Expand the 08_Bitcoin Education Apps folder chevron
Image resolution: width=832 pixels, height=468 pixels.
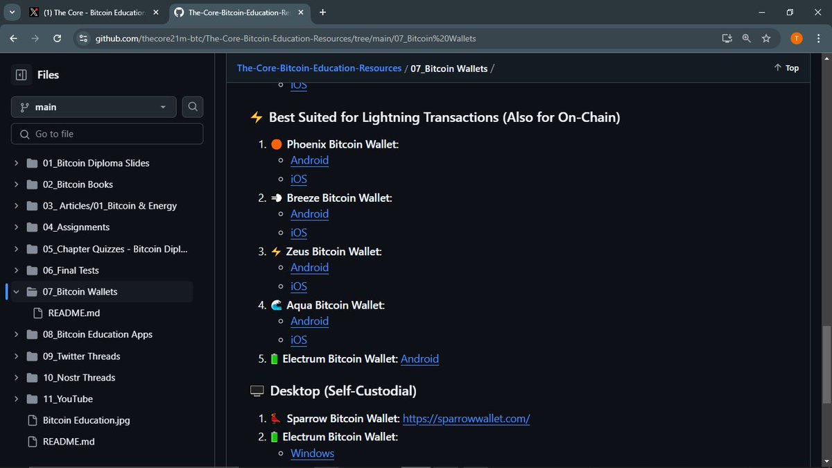[x=15, y=335]
